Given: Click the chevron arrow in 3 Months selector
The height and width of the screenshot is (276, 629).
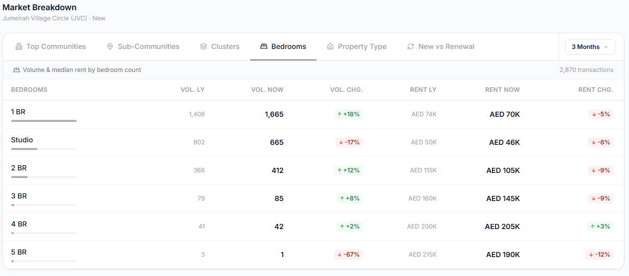Looking at the screenshot, I should pyautogui.click(x=606, y=47).
